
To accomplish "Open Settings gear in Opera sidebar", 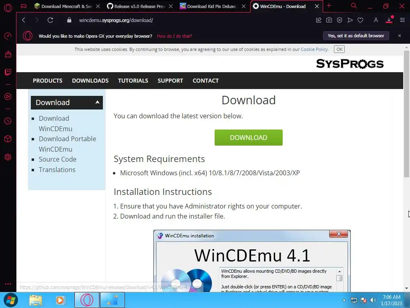I will (x=8, y=157).
